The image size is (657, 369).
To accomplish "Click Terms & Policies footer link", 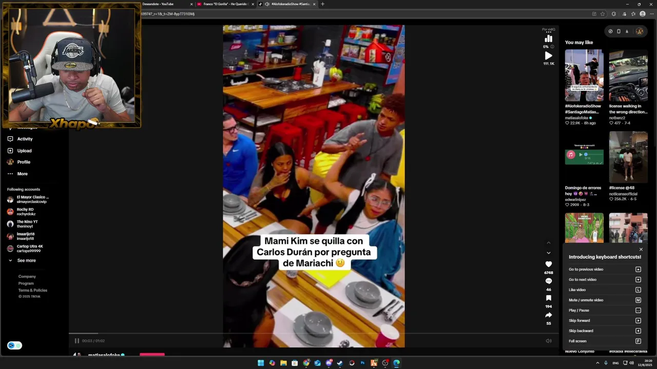I will coord(33,291).
